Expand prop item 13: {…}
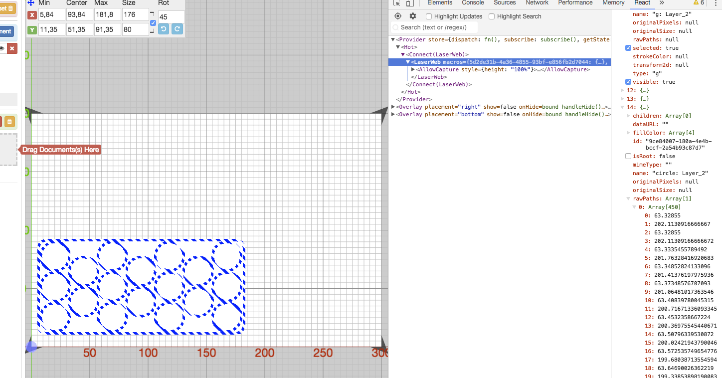This screenshot has height=378, width=722. point(622,99)
